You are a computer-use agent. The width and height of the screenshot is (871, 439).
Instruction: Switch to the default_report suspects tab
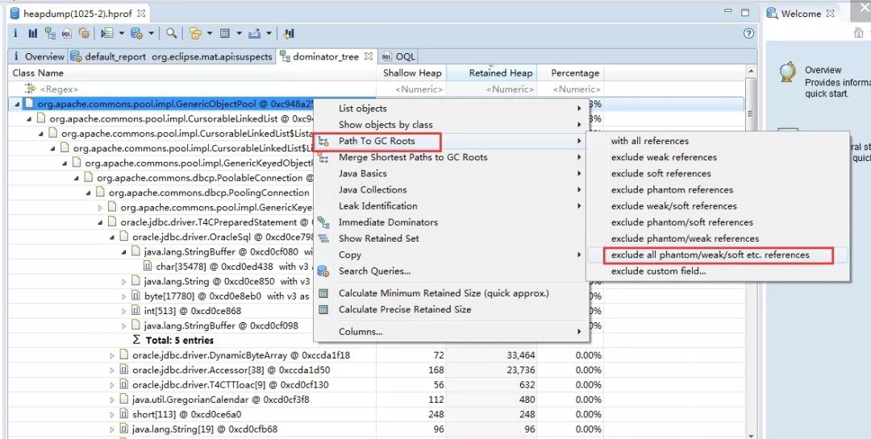[x=172, y=56]
